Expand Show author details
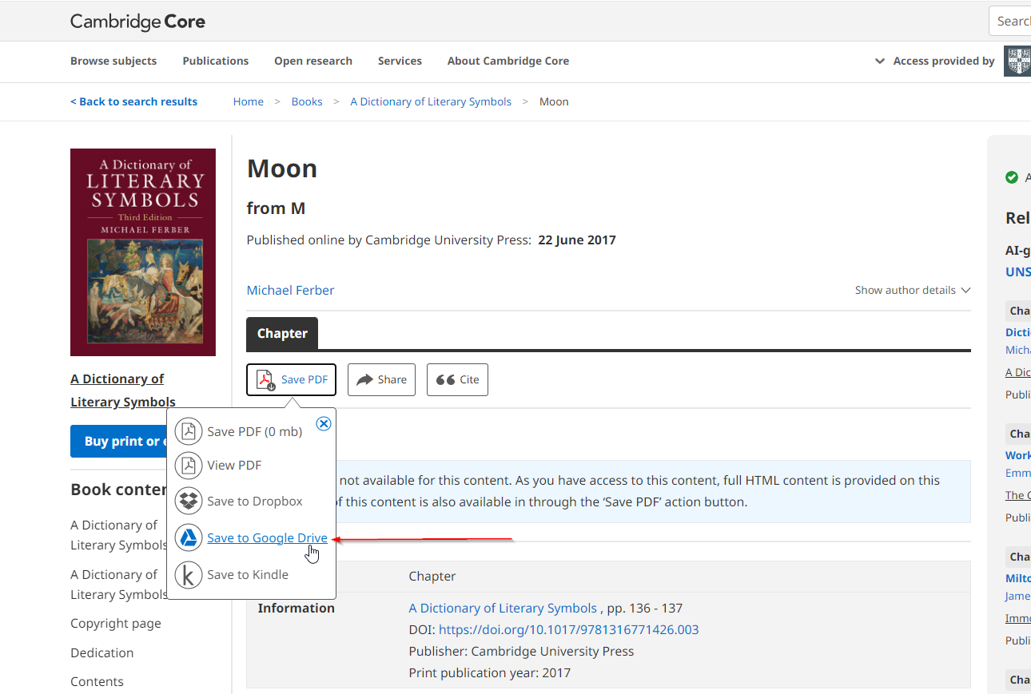Image resolution: width=1031 pixels, height=694 pixels. [912, 290]
